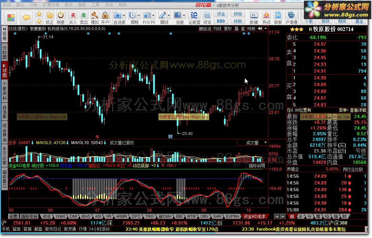Click the 修正 toolbar icon
Image resolution: width=372 pixels, height=238 pixels.
coord(50,15)
